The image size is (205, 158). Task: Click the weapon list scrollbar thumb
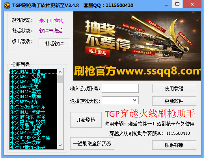click(x=60, y=79)
